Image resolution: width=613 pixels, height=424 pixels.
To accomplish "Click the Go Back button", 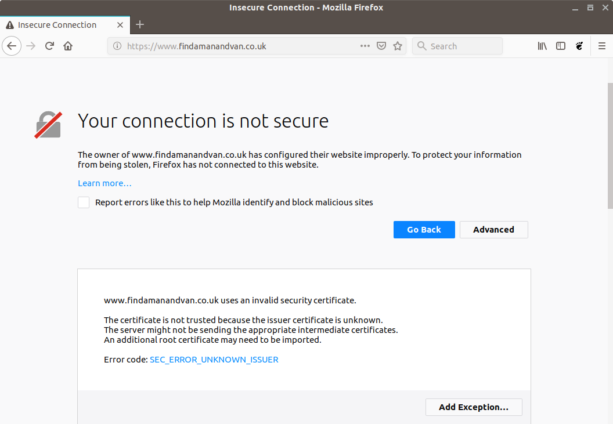I will (424, 230).
